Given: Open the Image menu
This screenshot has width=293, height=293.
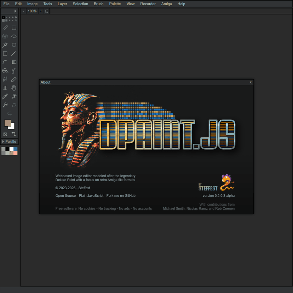Looking at the screenshot, I should [x=32, y=4].
